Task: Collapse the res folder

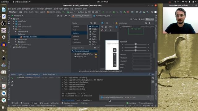Action: [x=14, y=29]
